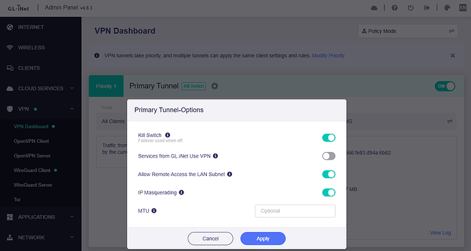Click the logout icon in header
This screenshot has height=251, width=471.
(x=427, y=8)
